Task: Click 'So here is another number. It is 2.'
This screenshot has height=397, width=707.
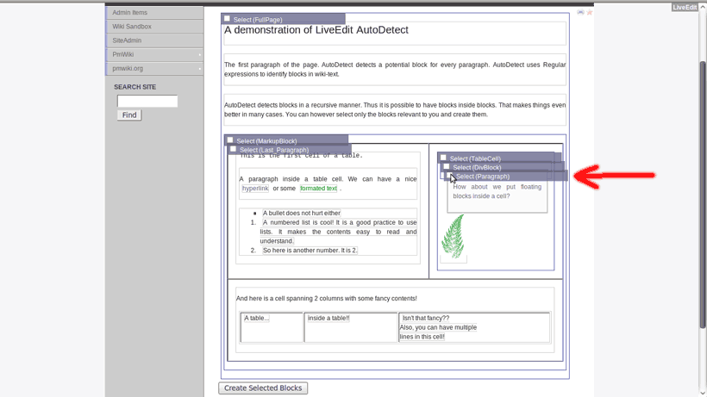Action: [310, 251]
